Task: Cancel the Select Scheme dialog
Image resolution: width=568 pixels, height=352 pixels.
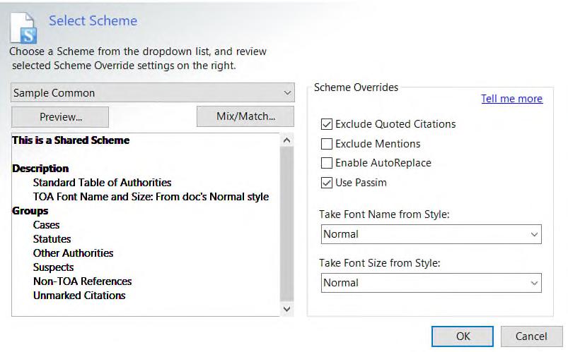Action: click(x=531, y=336)
